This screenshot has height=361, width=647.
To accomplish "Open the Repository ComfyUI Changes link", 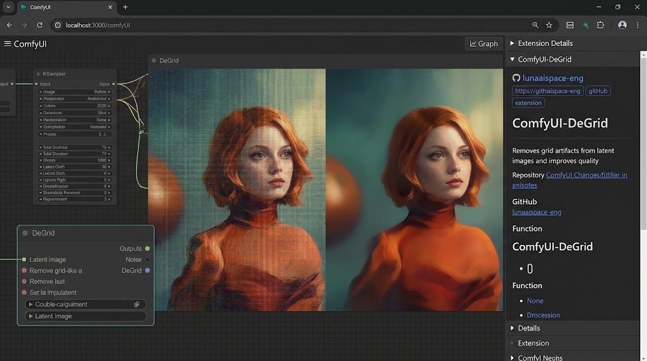I will (x=569, y=180).
